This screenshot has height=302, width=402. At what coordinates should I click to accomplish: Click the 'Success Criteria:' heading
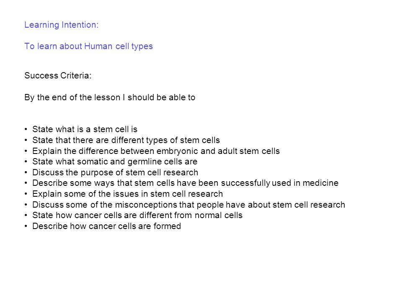click(58, 75)
